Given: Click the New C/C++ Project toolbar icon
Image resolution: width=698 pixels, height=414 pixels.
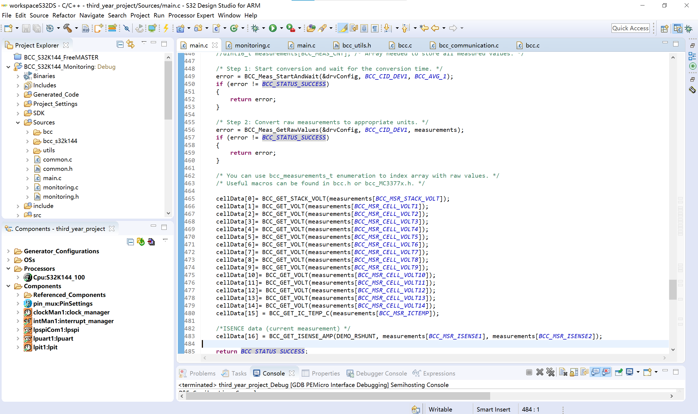Looking at the screenshot, I should pyautogui.click(x=181, y=28).
